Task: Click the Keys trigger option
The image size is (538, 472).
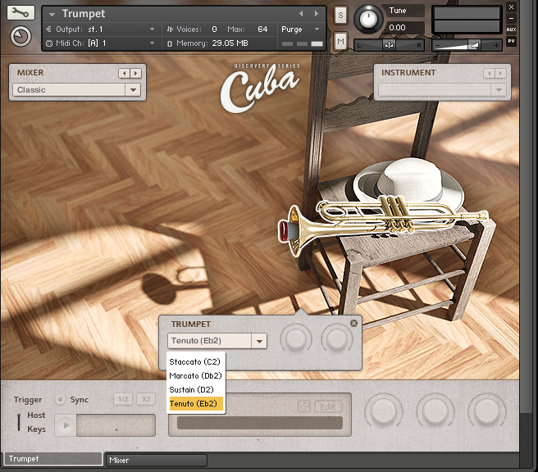Action: tap(36, 429)
